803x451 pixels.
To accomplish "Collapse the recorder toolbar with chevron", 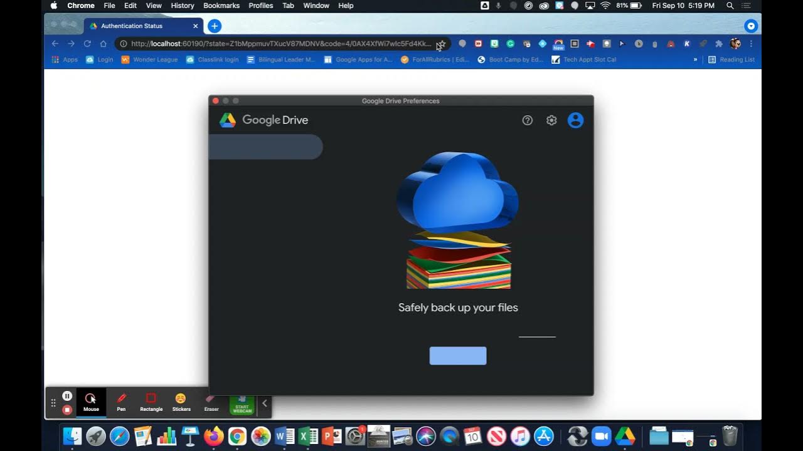I will [x=264, y=403].
